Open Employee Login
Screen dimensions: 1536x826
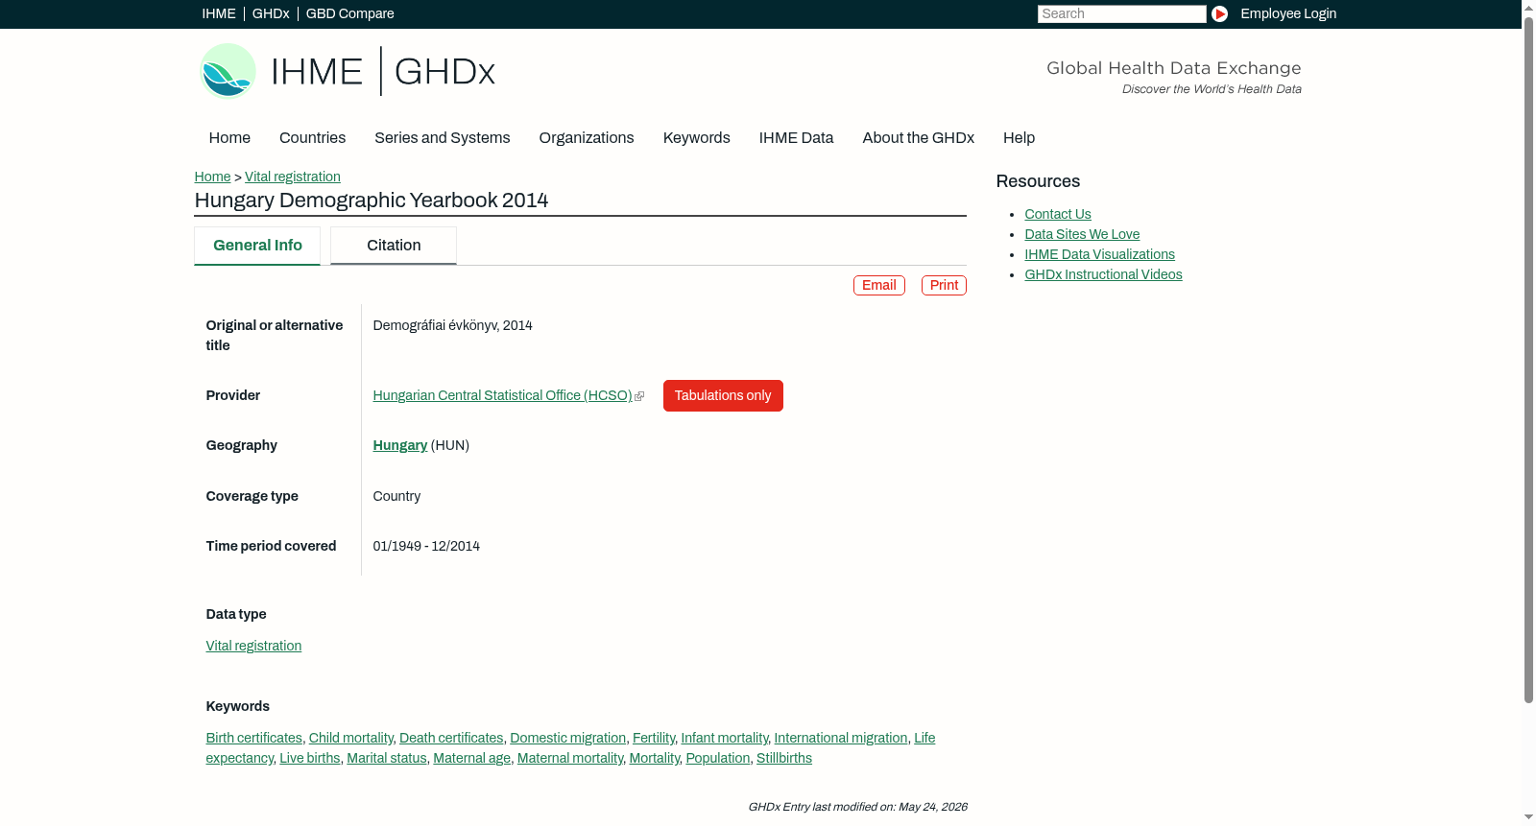(x=1288, y=13)
